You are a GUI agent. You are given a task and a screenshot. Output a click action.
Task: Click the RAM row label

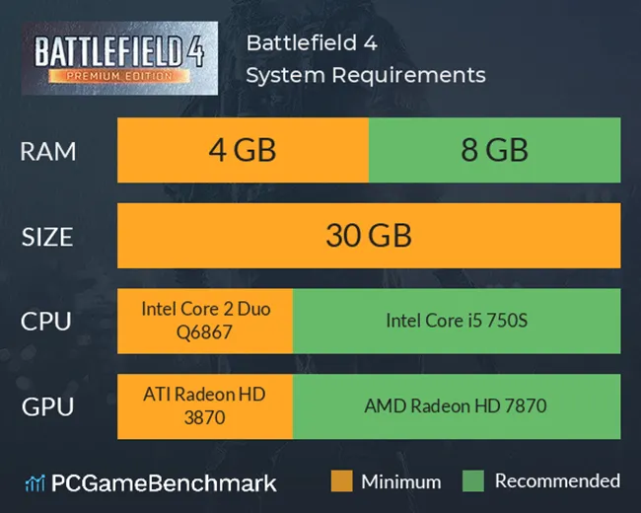(48, 152)
